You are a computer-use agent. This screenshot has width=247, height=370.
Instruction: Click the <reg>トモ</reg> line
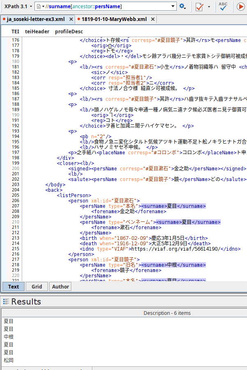tap(112, 51)
